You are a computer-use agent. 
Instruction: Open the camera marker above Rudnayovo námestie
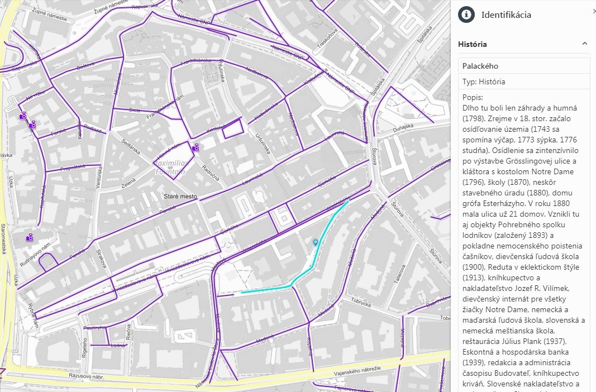click(x=30, y=238)
